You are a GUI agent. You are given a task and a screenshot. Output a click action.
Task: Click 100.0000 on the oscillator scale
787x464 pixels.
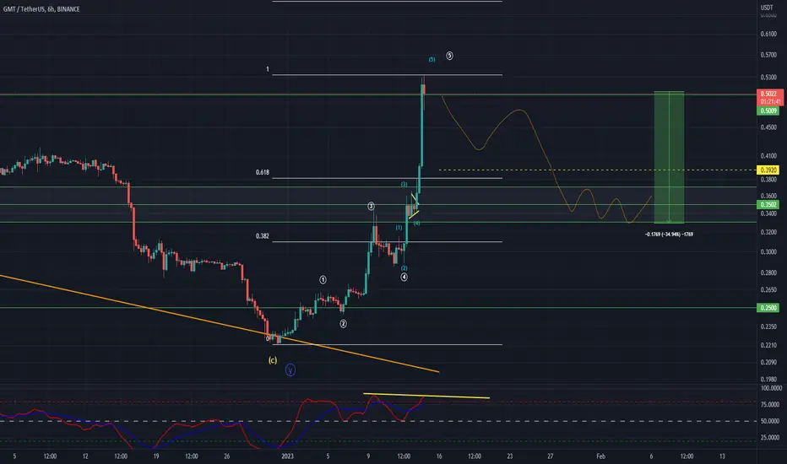[x=771, y=388]
